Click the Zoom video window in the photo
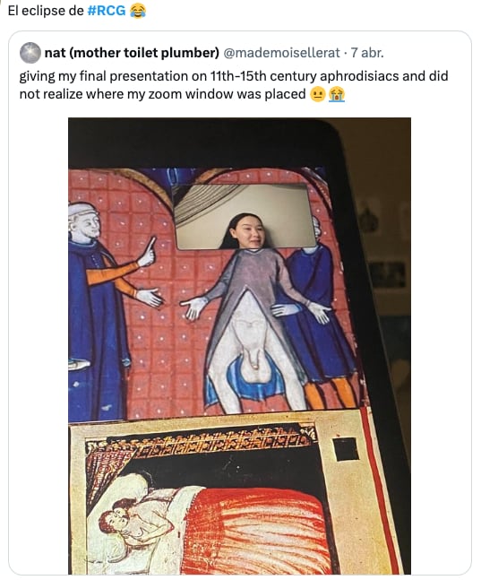Image resolution: width=481 pixels, height=580 pixels. [x=244, y=216]
